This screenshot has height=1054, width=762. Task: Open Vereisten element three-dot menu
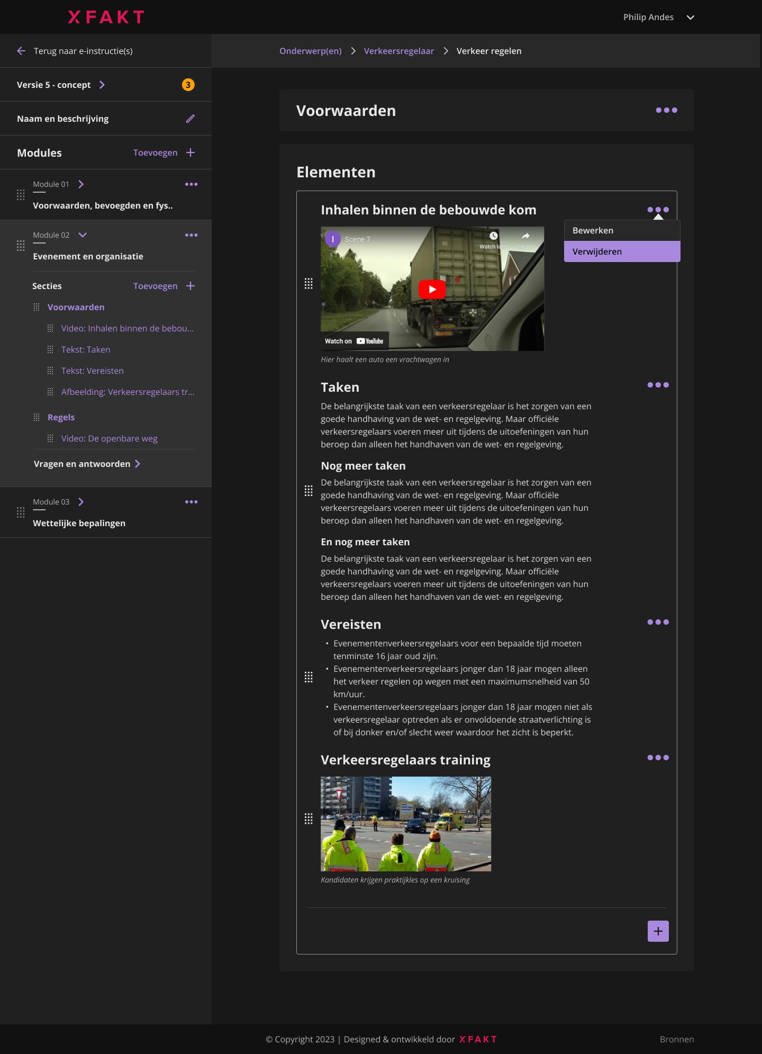(x=658, y=622)
